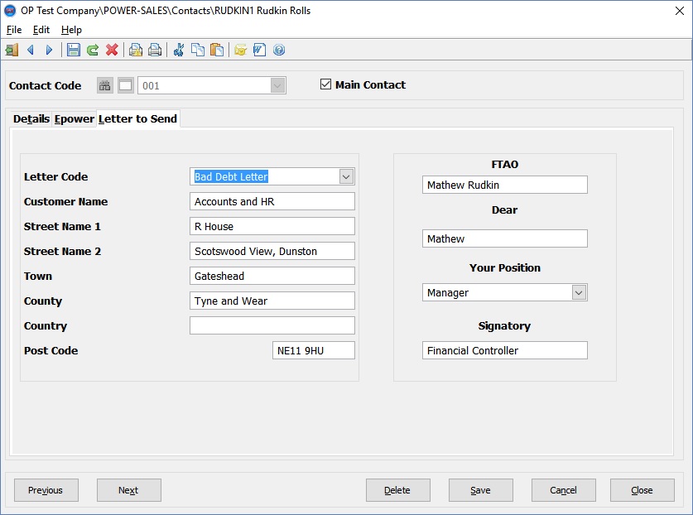Screen dimensions: 693x515
Task: Click the green refresh arrow icon
Action: coord(93,50)
